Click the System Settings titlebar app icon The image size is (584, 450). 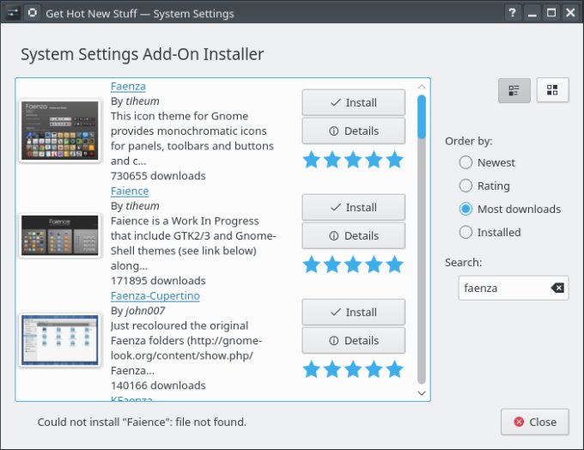coord(32,13)
